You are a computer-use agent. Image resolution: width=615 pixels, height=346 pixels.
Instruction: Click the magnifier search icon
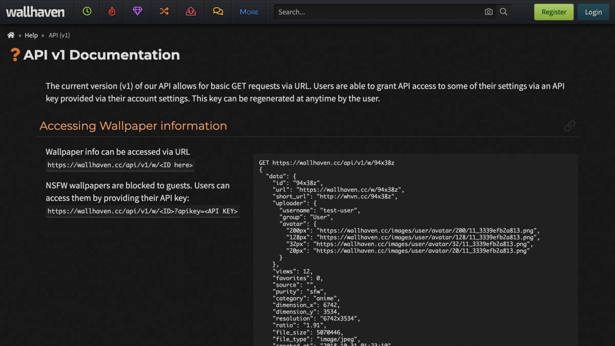[x=504, y=12]
